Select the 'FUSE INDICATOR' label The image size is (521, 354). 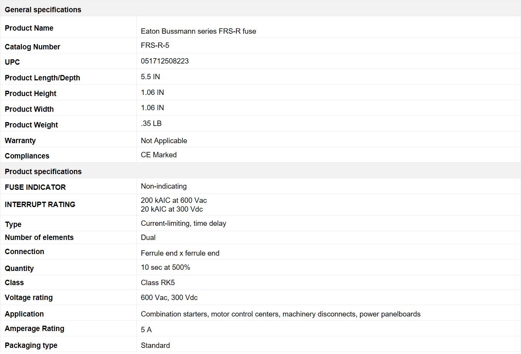pos(35,187)
